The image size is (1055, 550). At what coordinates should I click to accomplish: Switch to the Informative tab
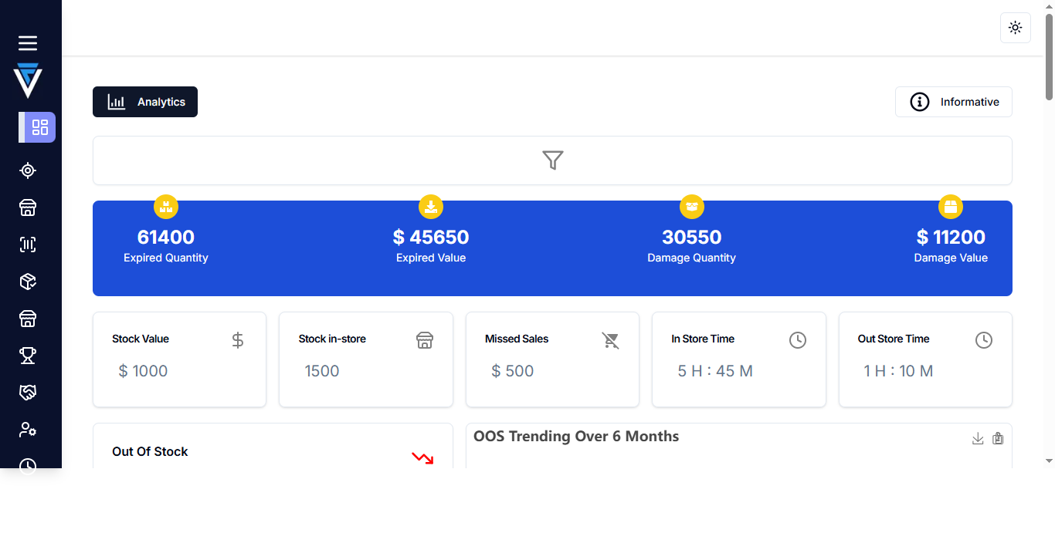point(953,102)
